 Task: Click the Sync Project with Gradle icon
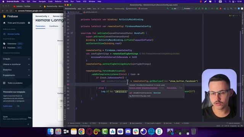pos(225,9)
